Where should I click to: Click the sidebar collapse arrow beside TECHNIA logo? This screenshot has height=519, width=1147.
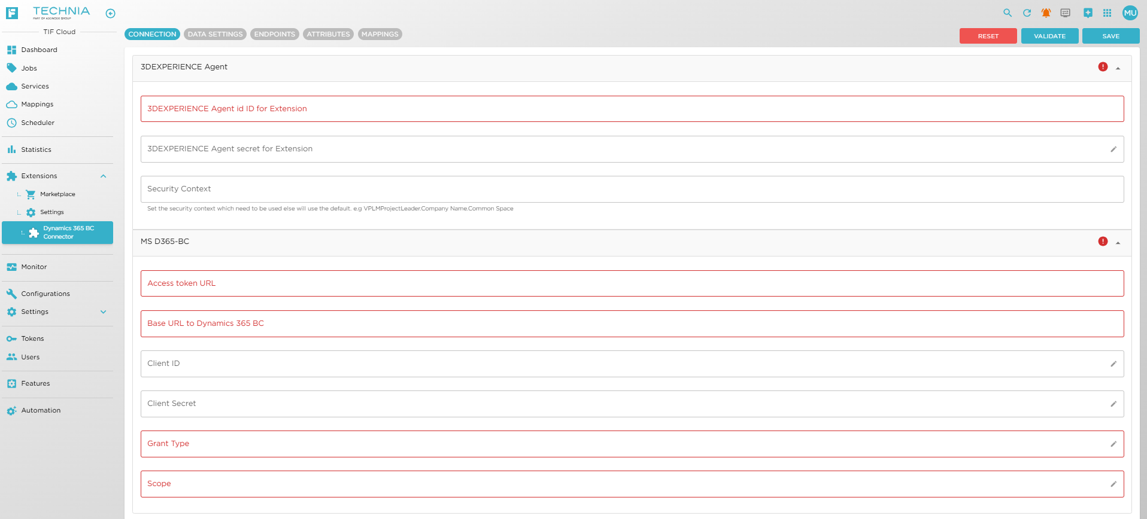pyautogui.click(x=110, y=14)
